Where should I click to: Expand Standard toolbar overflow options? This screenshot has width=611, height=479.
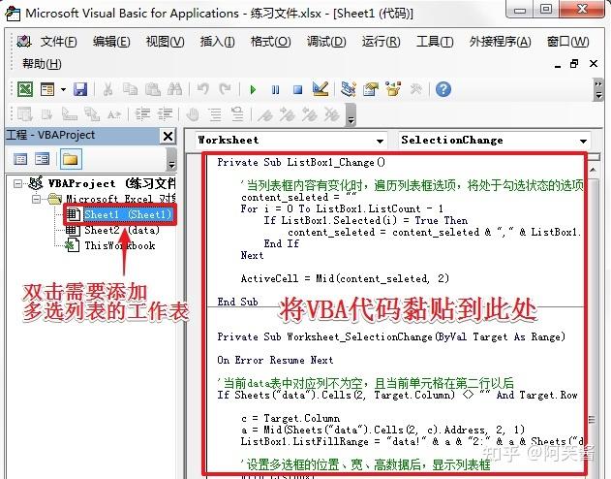click(x=598, y=90)
